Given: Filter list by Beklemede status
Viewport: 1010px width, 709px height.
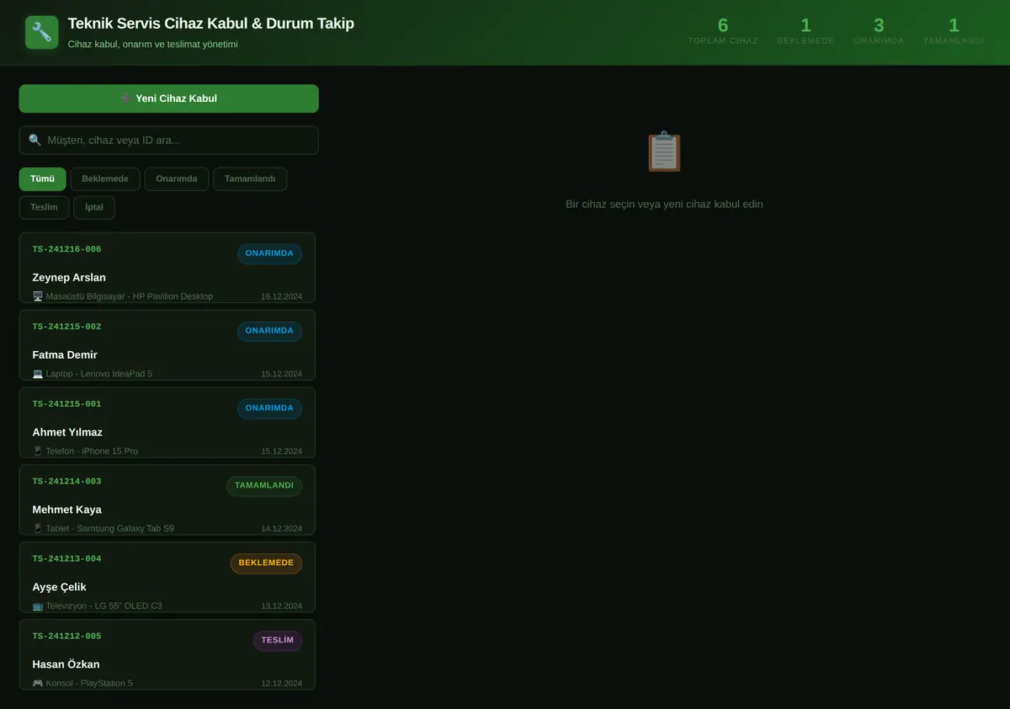Looking at the screenshot, I should (105, 179).
